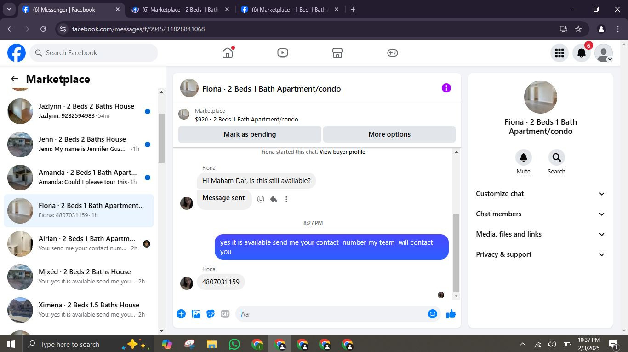
Task: Search within the conversation
Action: coord(556,157)
